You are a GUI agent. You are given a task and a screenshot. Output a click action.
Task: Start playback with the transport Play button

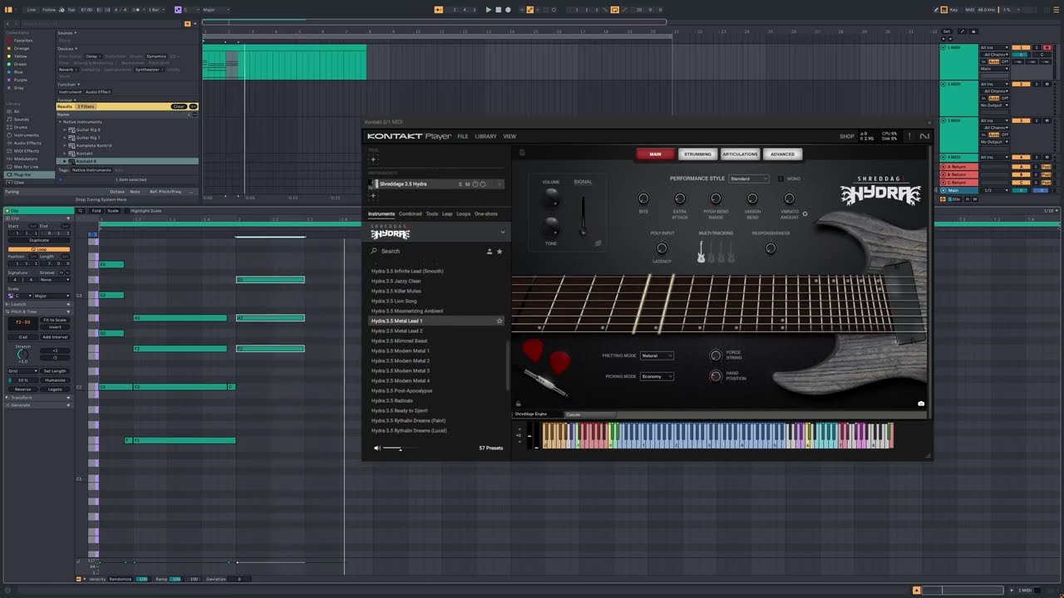488,9
